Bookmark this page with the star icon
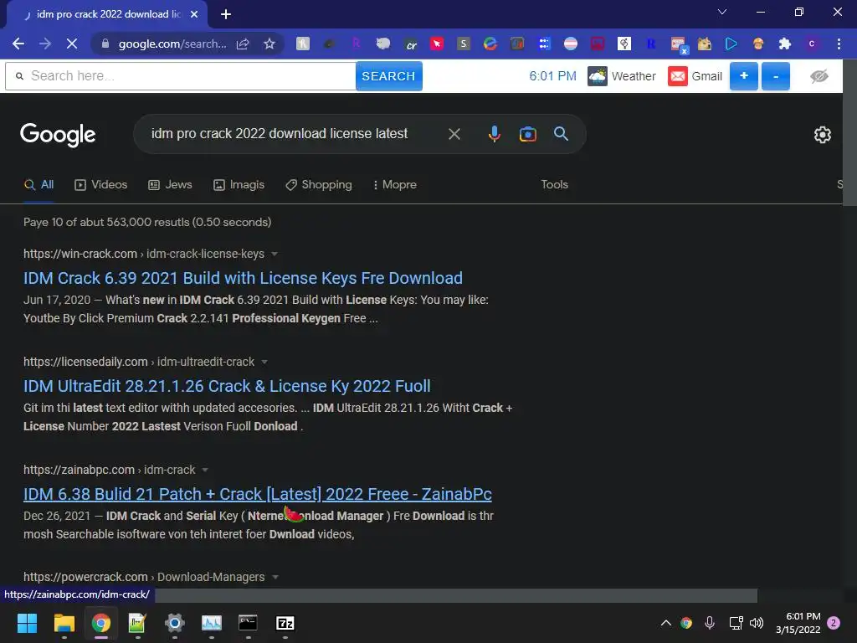Image resolution: width=857 pixels, height=643 pixels. click(269, 44)
